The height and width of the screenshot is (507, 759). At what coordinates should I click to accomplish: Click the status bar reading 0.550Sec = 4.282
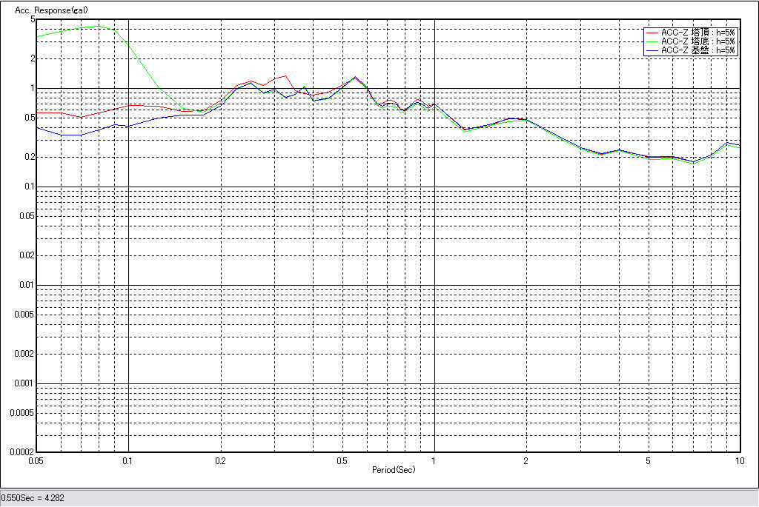coord(33,498)
